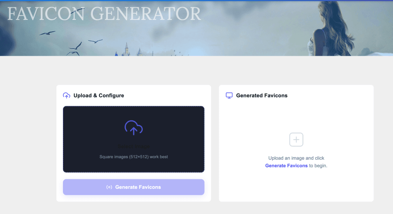Click the Generate Favicons button
The height and width of the screenshot is (214, 393).
click(x=134, y=187)
